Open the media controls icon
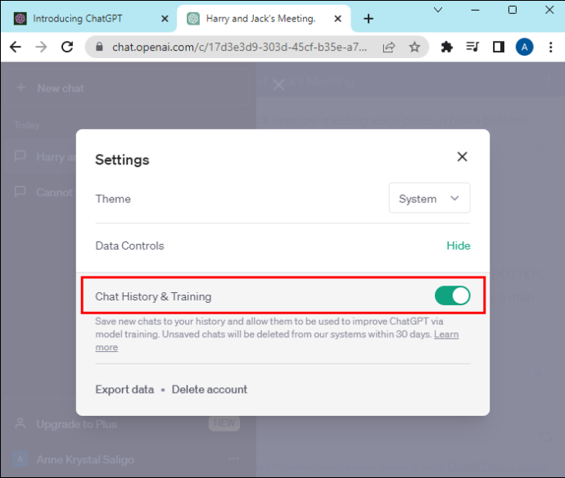Image resolution: width=565 pixels, height=478 pixels. (x=472, y=47)
